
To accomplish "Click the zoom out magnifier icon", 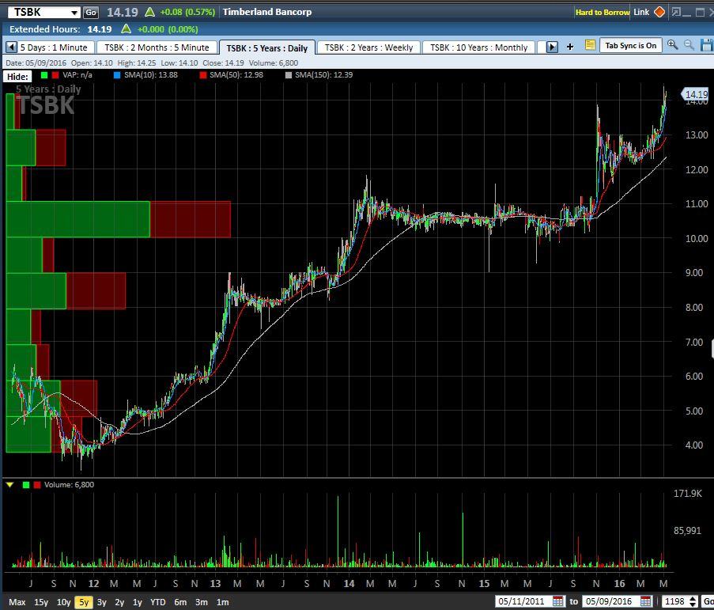I will (689, 46).
